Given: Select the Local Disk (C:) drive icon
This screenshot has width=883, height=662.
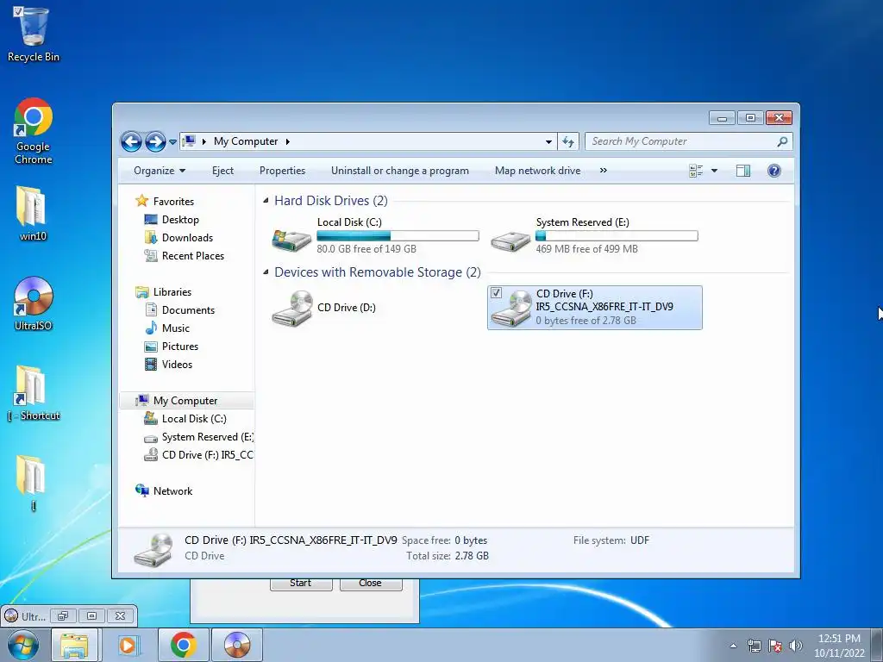Looking at the screenshot, I should (x=291, y=240).
